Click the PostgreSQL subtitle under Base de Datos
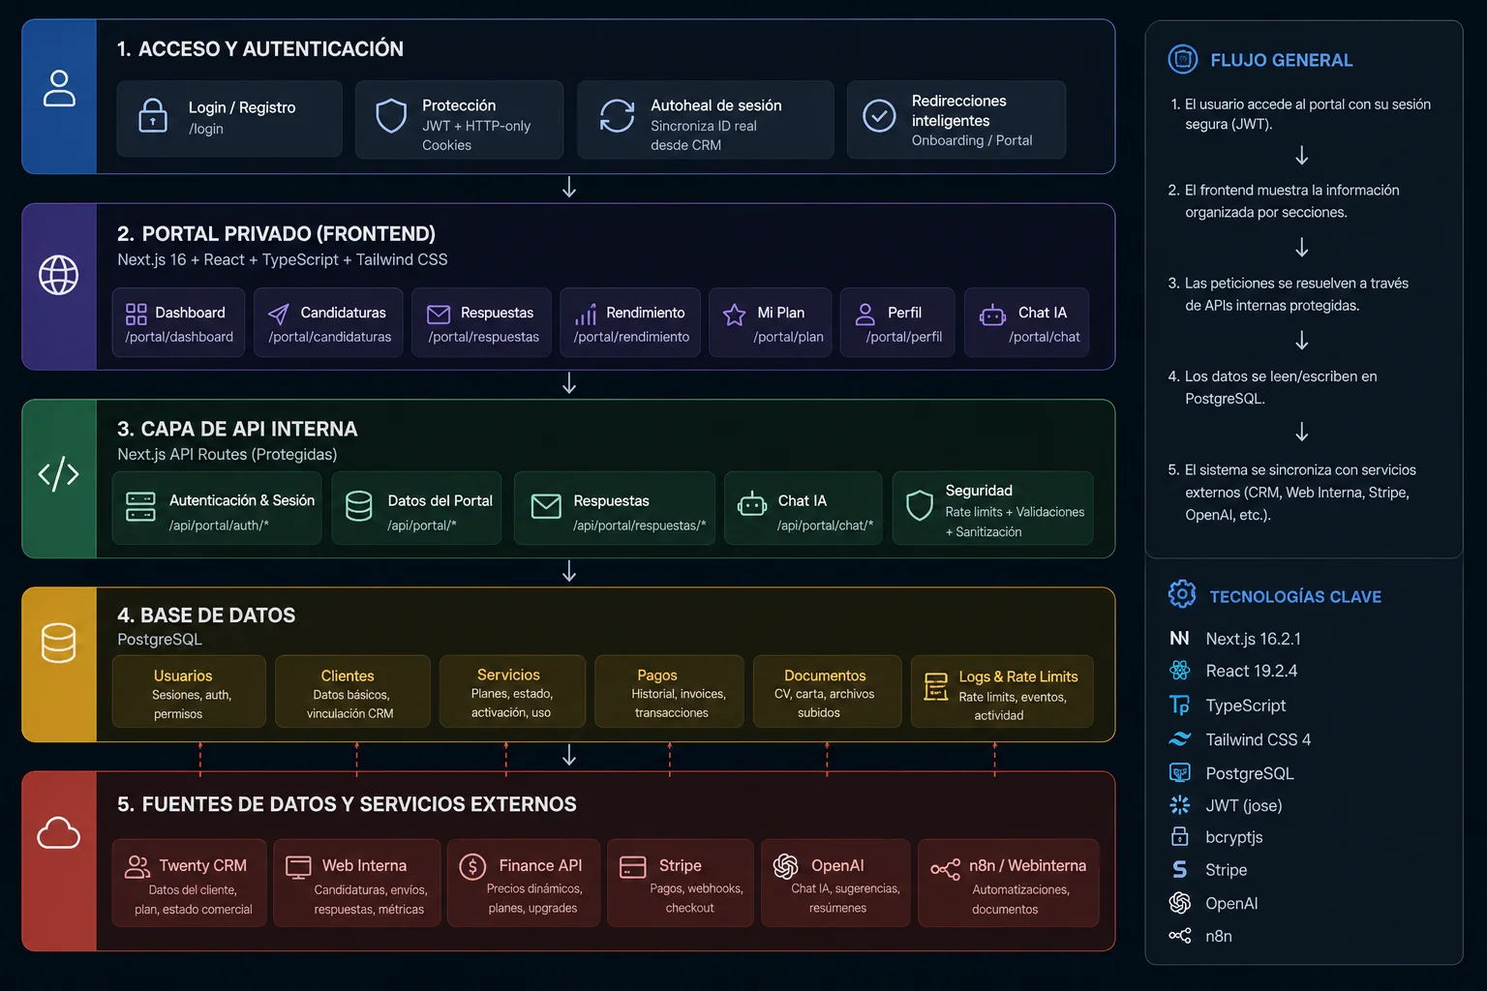Screen dimensions: 1487x991 (160, 640)
